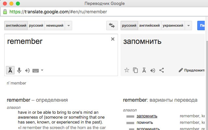Copy the translation text
This screenshot has height=130, width=208.
point(136,70)
